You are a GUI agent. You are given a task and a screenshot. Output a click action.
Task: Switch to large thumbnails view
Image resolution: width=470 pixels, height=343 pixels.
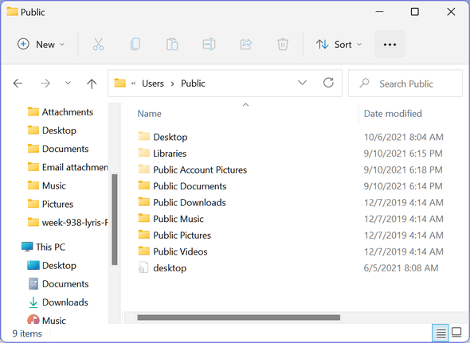pyautogui.click(x=456, y=332)
